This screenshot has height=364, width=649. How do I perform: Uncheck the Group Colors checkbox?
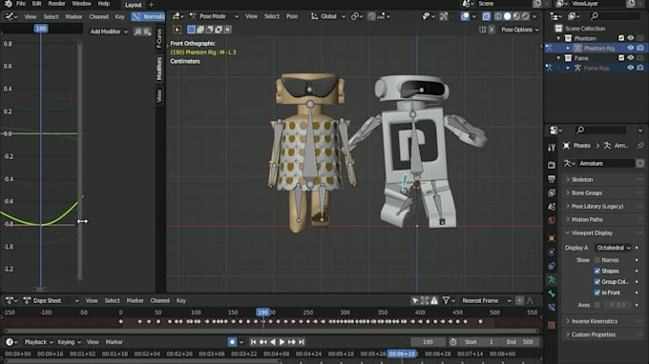(597, 282)
